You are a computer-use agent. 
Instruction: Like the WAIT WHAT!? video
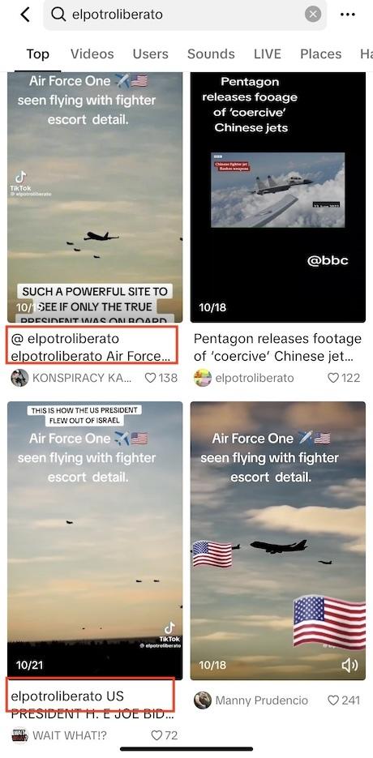(x=156, y=735)
